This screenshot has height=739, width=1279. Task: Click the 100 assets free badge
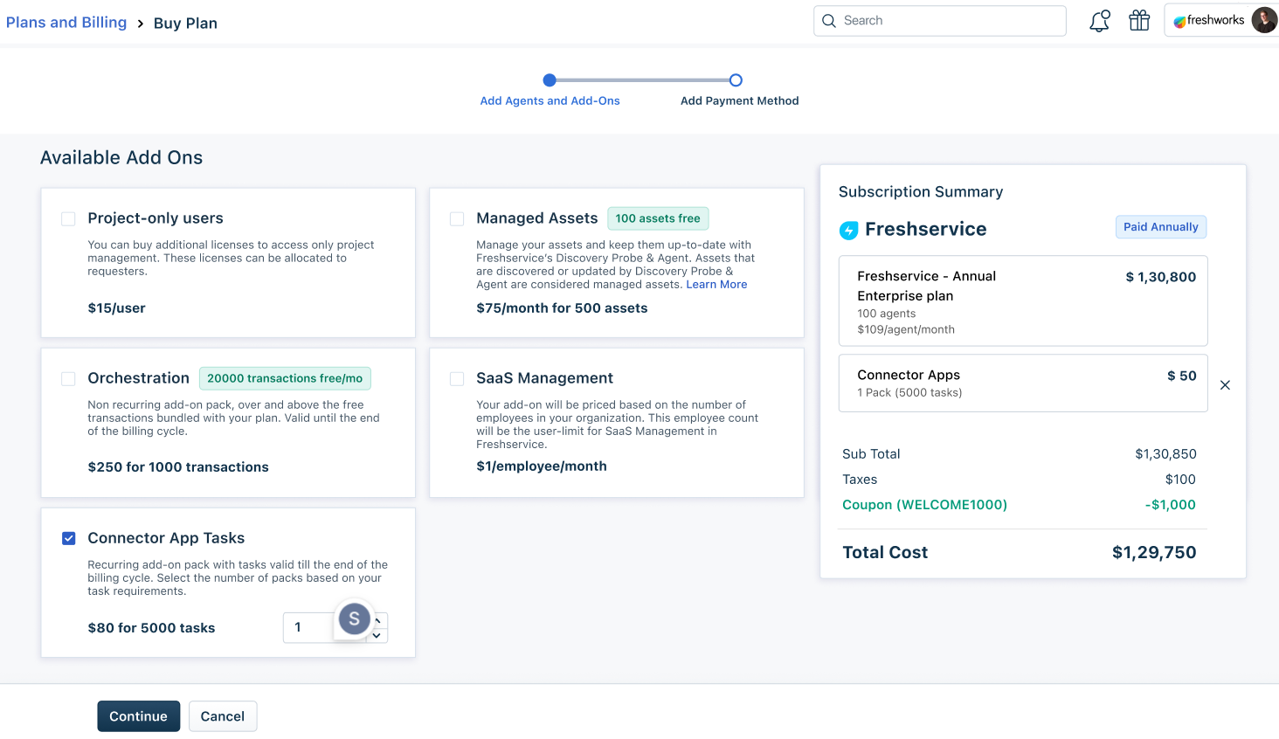pyautogui.click(x=658, y=218)
